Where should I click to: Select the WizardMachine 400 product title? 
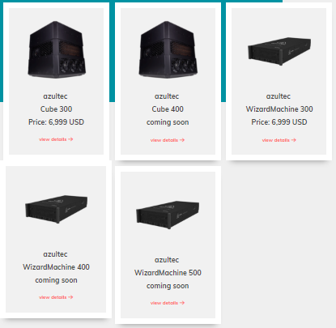click(56, 267)
